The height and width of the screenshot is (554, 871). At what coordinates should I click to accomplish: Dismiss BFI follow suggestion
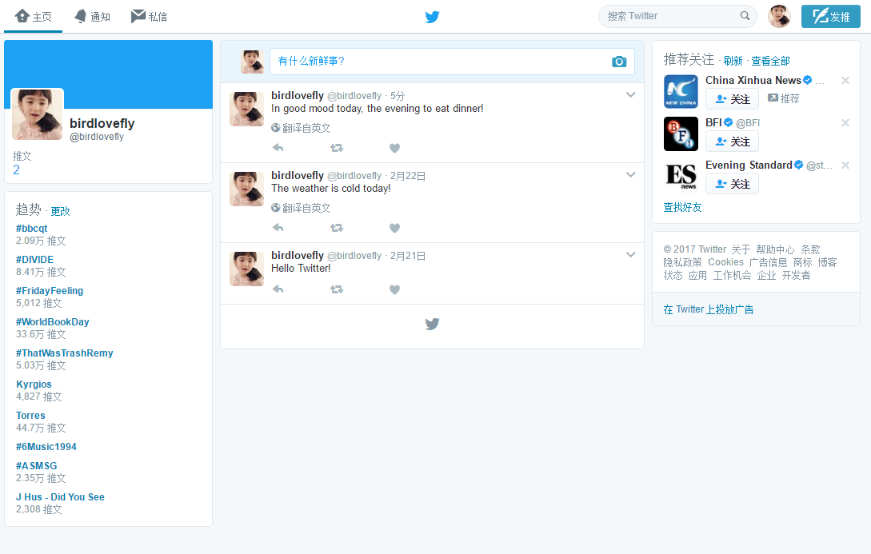pyautogui.click(x=845, y=122)
